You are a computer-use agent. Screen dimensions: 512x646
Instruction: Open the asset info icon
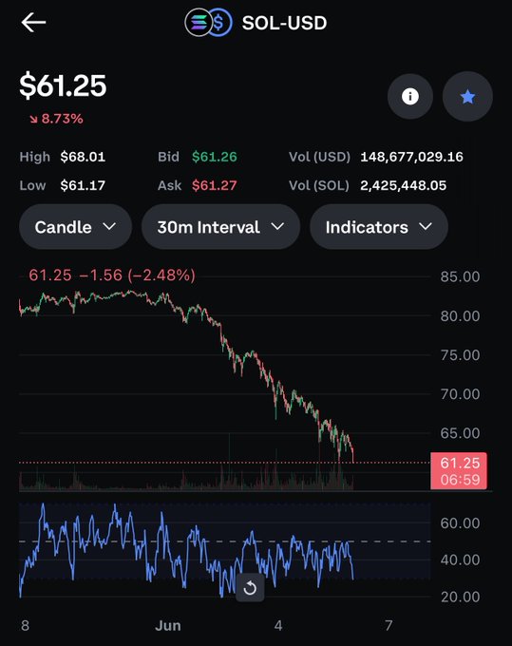pyautogui.click(x=409, y=96)
